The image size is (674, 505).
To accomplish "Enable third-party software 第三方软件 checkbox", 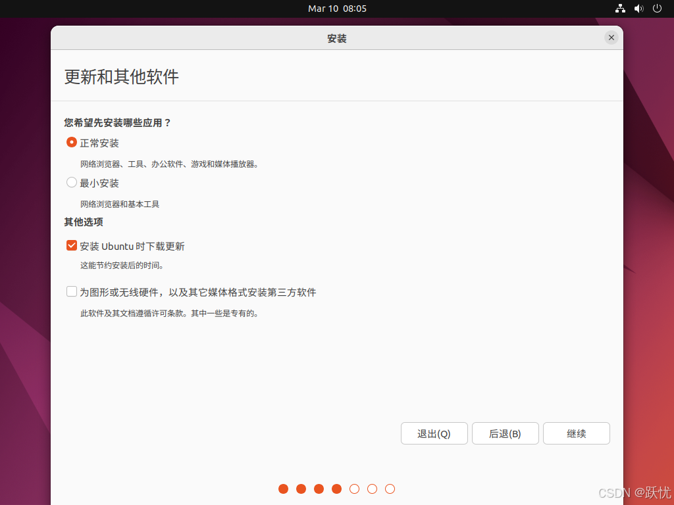I will point(71,292).
